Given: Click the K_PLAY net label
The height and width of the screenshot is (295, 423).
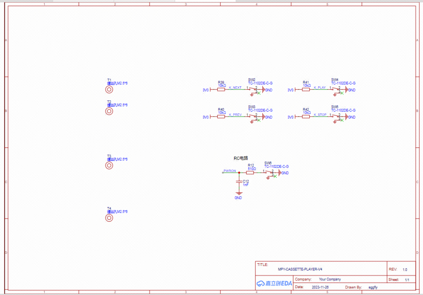Looking at the screenshot, I should tap(320, 87).
